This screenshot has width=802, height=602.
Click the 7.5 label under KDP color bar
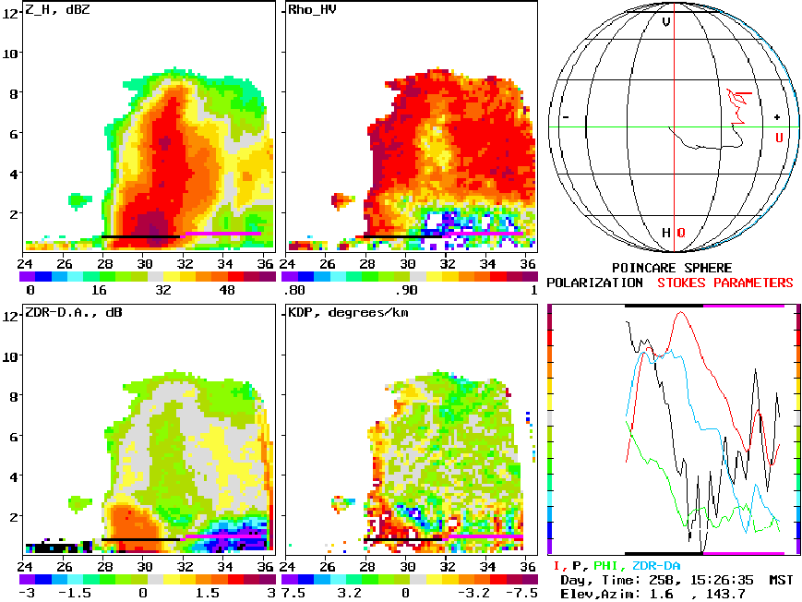point(293,593)
